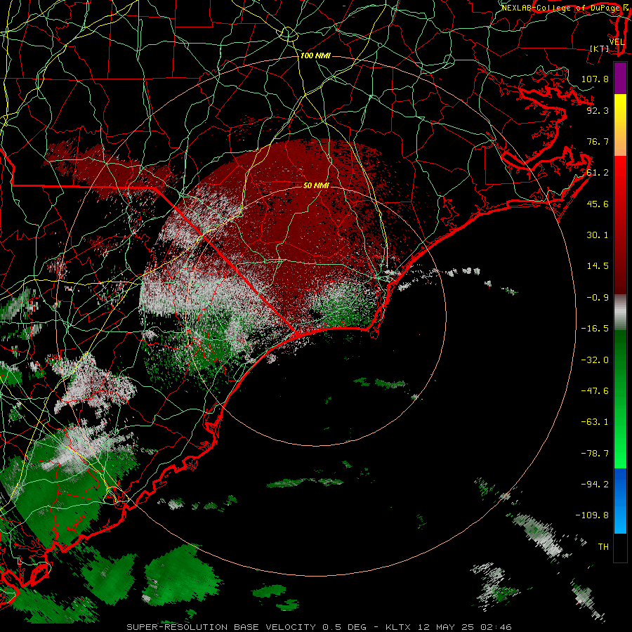The height and width of the screenshot is (632, 632).
Task: Click the -109.8 velocity scale value
Action: click(x=592, y=515)
